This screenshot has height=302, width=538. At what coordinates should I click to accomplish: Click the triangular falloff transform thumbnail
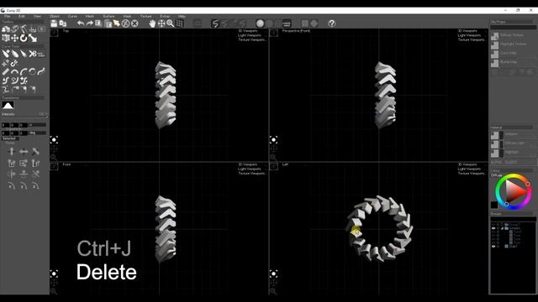point(8,106)
